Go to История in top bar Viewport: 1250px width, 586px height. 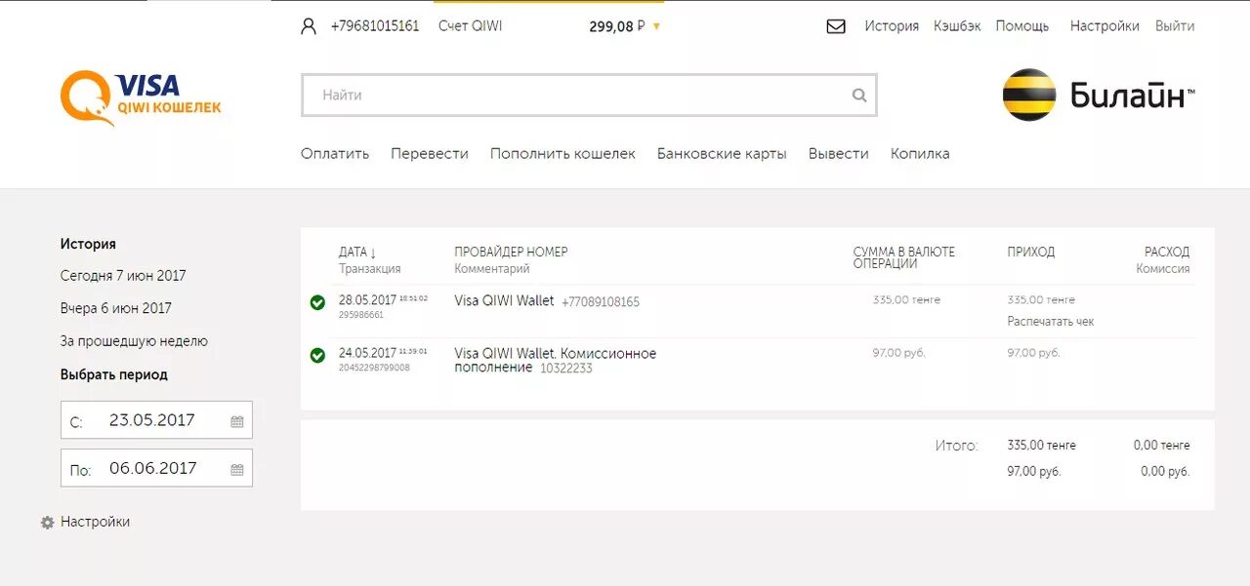(x=892, y=26)
